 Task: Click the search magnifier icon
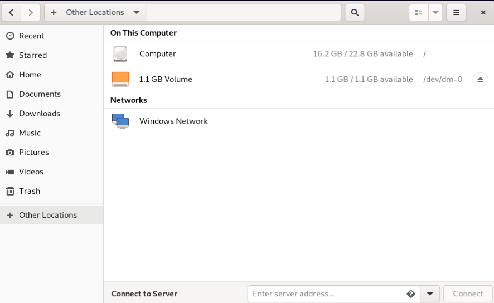(355, 13)
